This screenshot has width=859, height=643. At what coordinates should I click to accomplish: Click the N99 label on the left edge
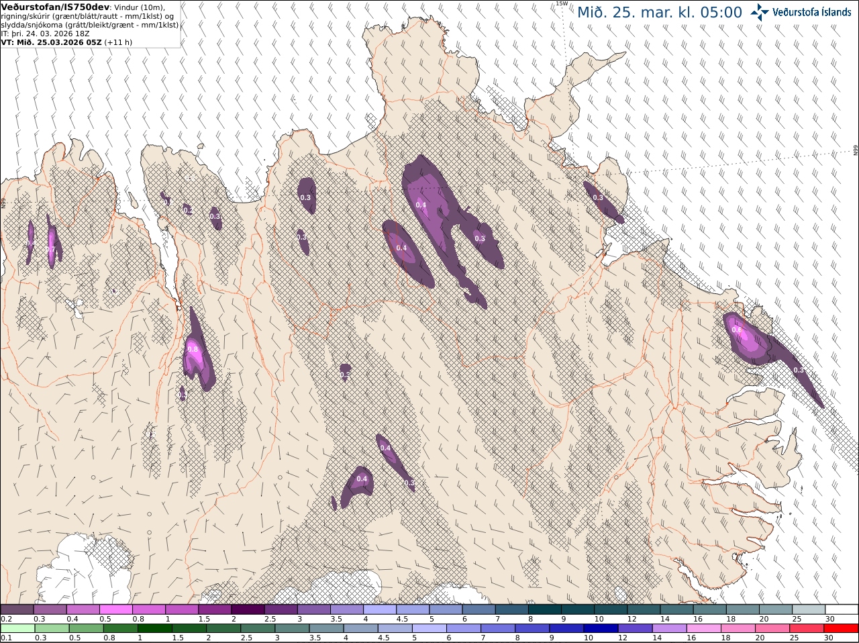3,201
